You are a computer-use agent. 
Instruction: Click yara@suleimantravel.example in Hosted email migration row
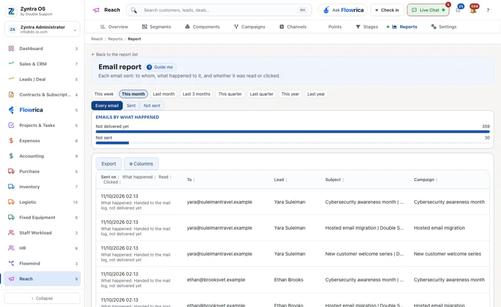click(220, 228)
